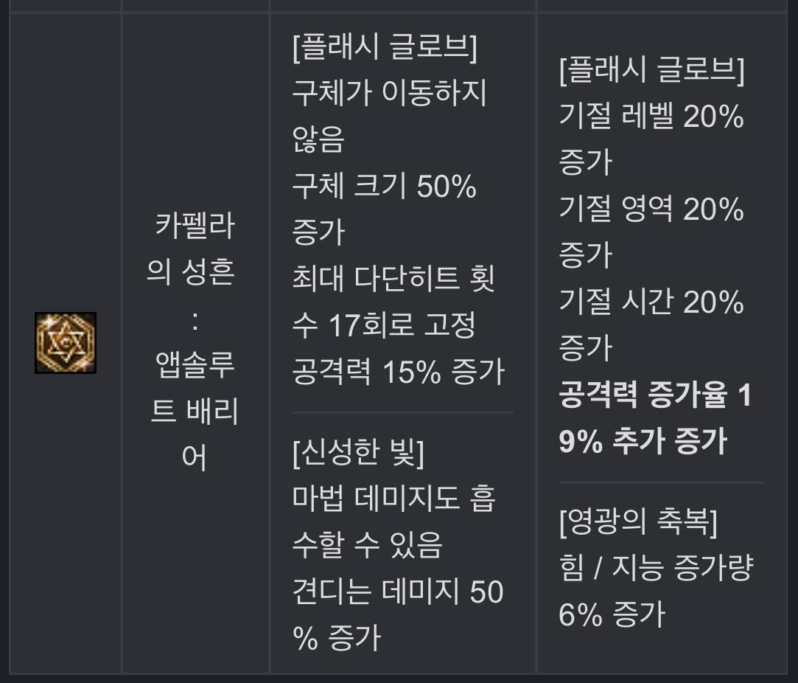Click the 기절 시간 20% 증가 line
This screenshot has height=683, width=798.
pyautogui.click(x=651, y=324)
